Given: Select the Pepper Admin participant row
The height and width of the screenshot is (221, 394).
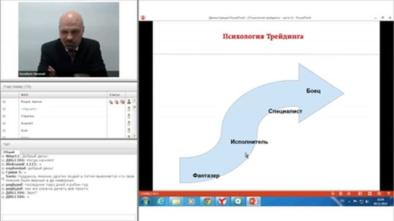Looking at the screenshot, I should tap(66, 102).
